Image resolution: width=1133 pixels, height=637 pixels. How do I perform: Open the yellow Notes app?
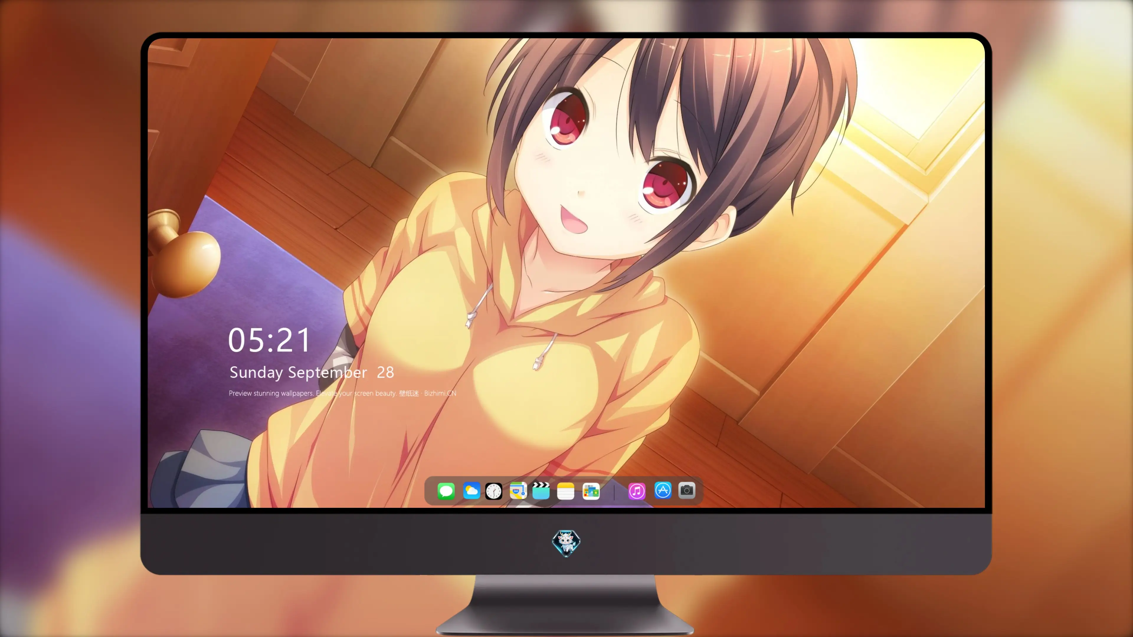[x=566, y=491]
